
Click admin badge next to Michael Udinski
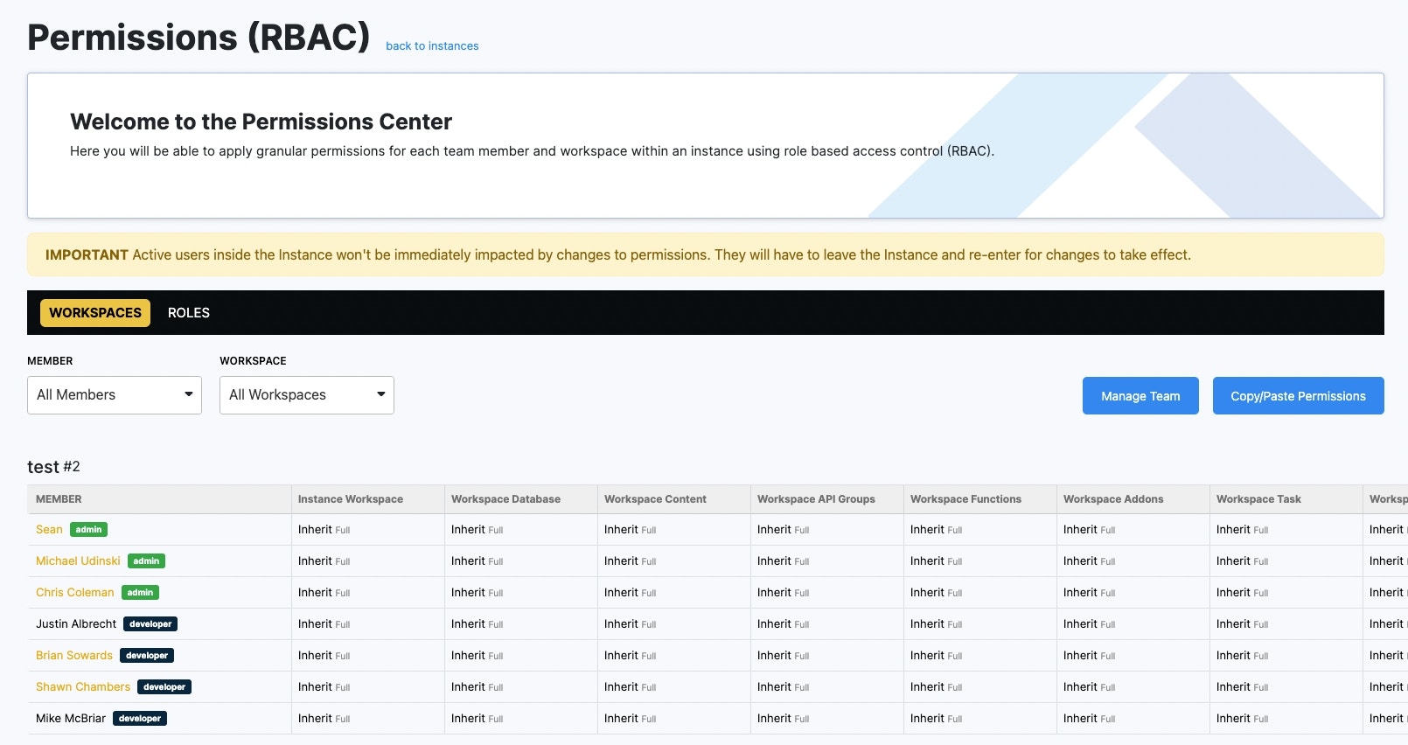click(x=146, y=561)
